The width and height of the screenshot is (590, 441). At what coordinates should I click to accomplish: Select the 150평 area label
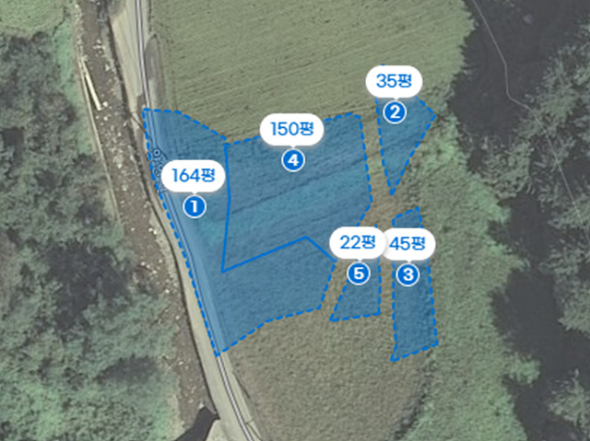click(x=292, y=129)
